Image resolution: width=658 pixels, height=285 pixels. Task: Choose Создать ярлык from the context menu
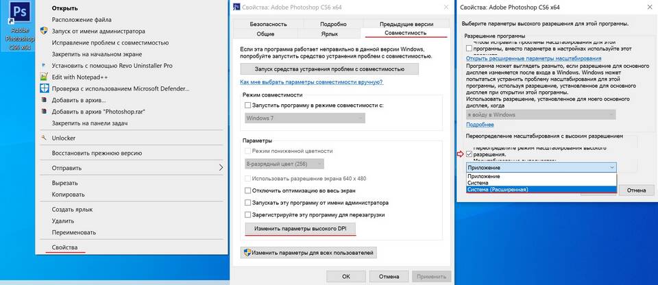(72, 210)
